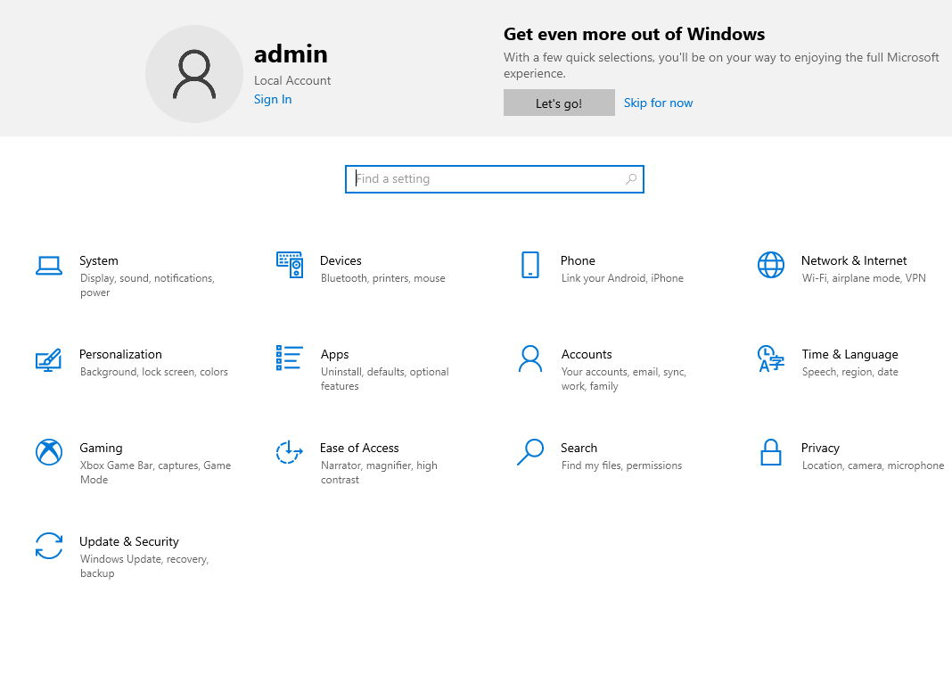Click the search glass in settings field
The width and height of the screenshot is (952, 692).
pos(630,178)
